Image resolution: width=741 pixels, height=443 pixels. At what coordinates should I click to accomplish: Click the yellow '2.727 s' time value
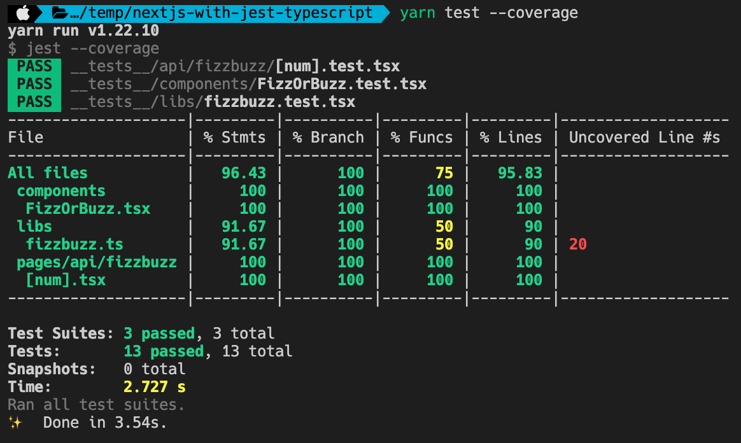[155, 387]
